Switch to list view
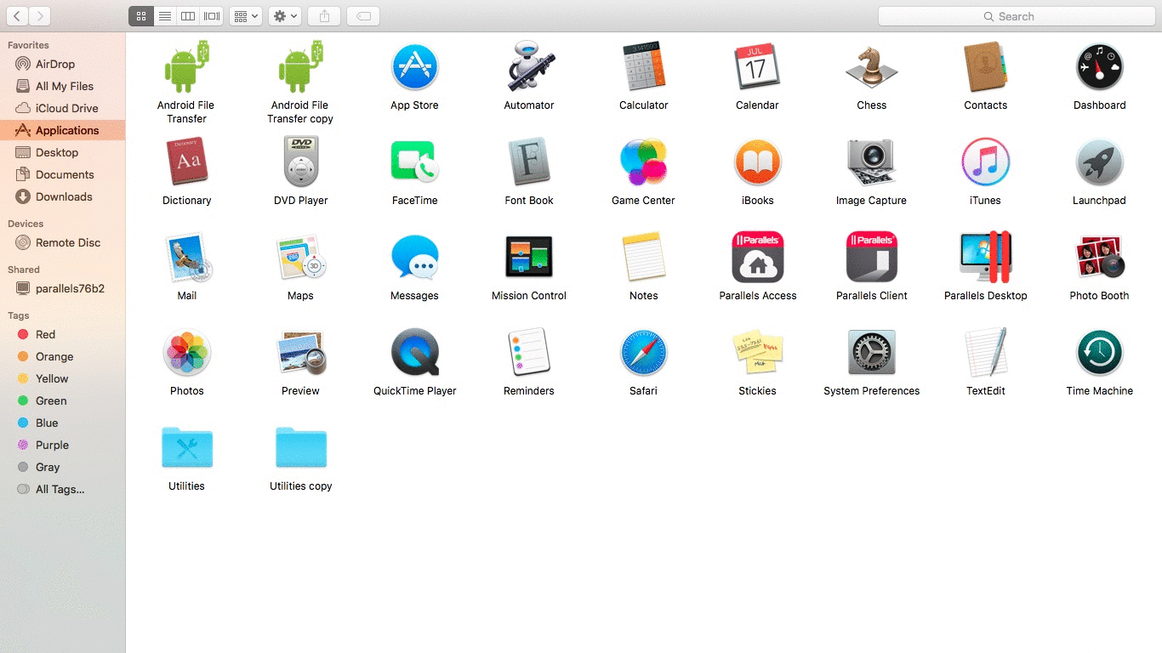The height and width of the screenshot is (653, 1162). 164,15
